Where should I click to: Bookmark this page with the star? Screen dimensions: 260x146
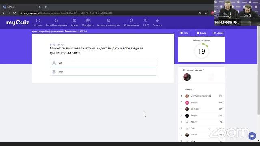click(x=206, y=13)
